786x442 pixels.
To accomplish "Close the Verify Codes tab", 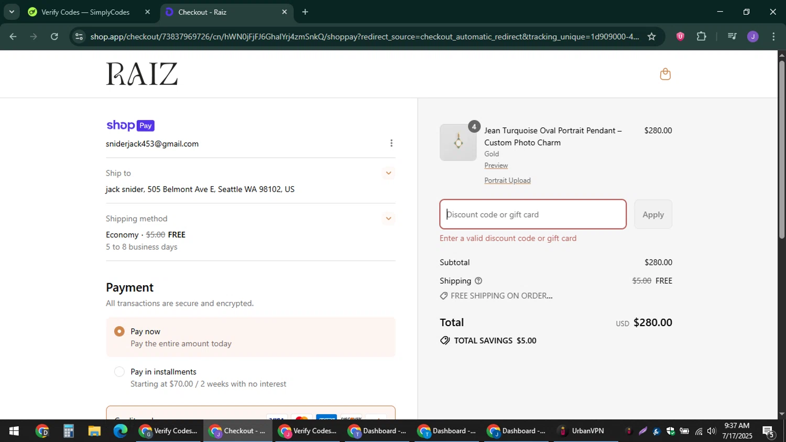I will pos(147,12).
